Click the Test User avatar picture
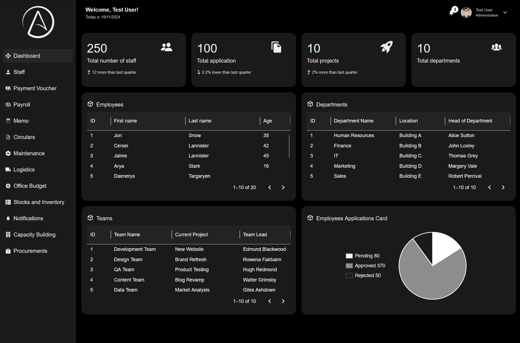The image size is (520, 343). 466,12
